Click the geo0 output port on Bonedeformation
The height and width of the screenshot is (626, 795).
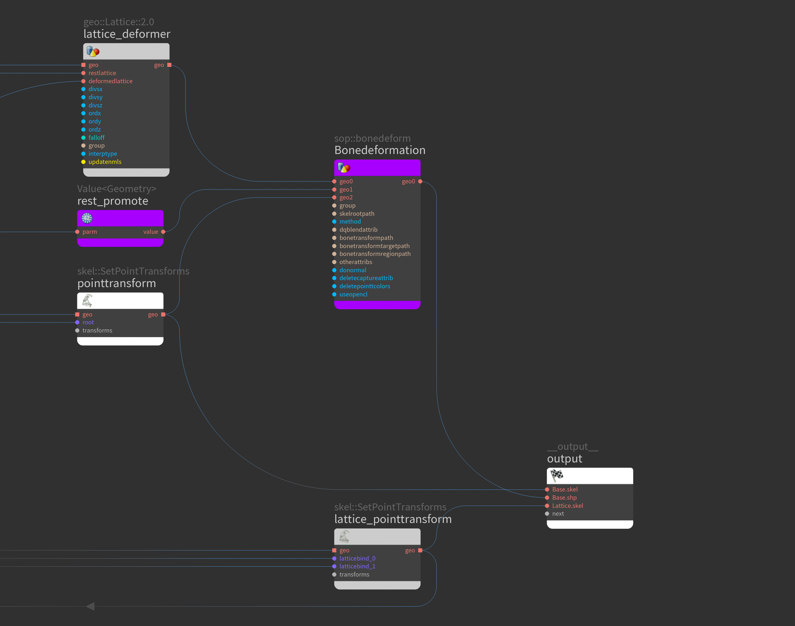pos(420,182)
